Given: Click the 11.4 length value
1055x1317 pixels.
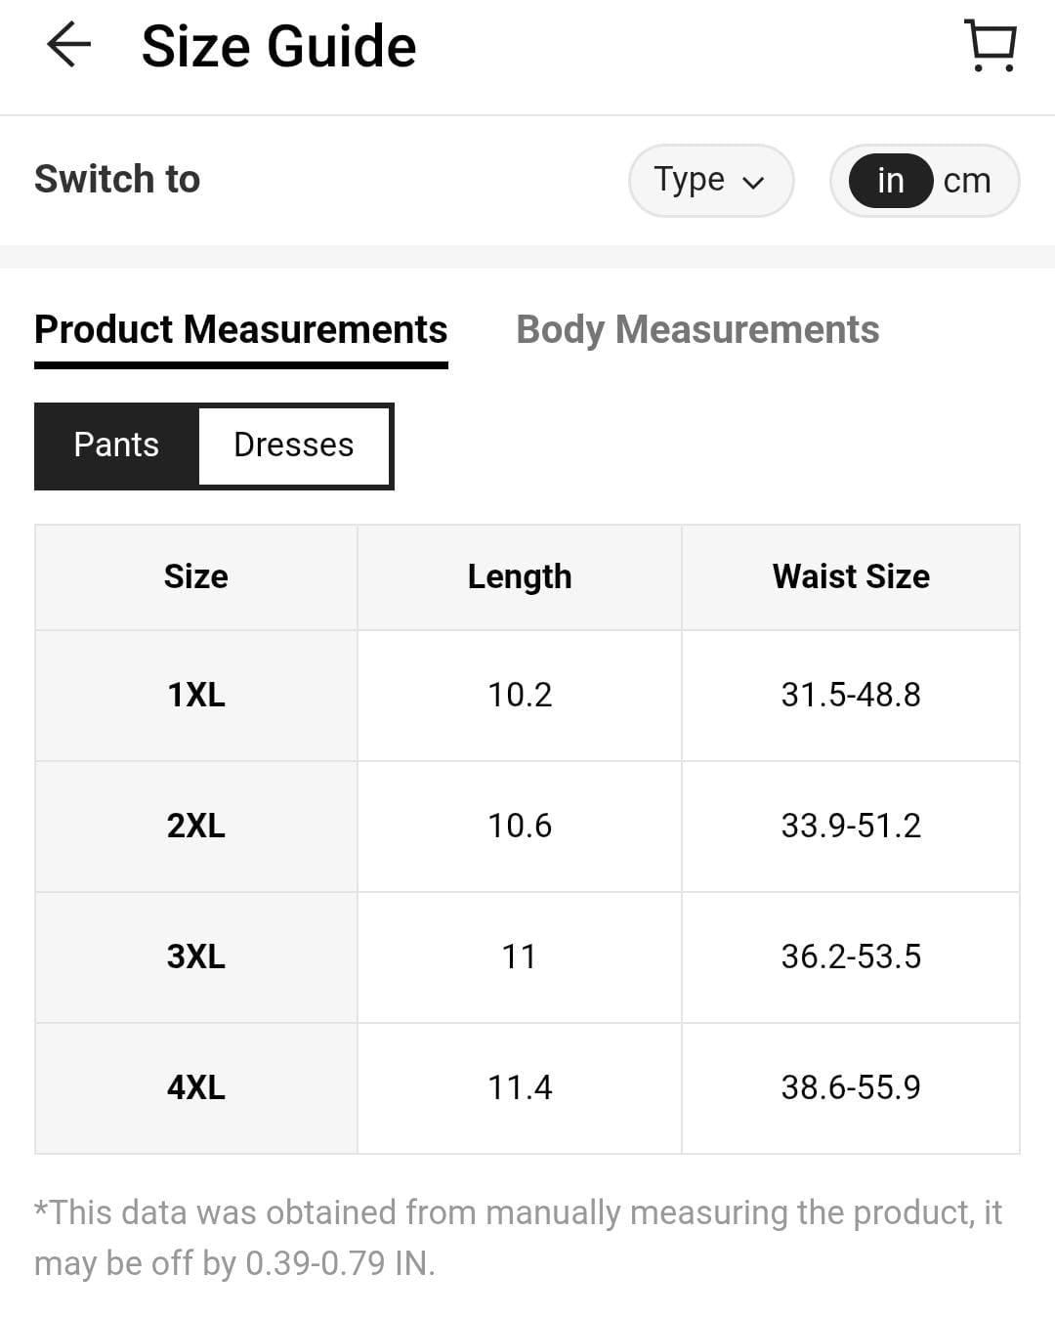Looking at the screenshot, I should [520, 1087].
